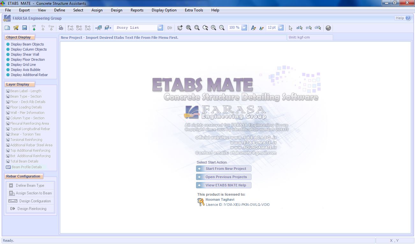Click the D1 import arrow icon
The image size is (415, 244).
tap(43, 28)
